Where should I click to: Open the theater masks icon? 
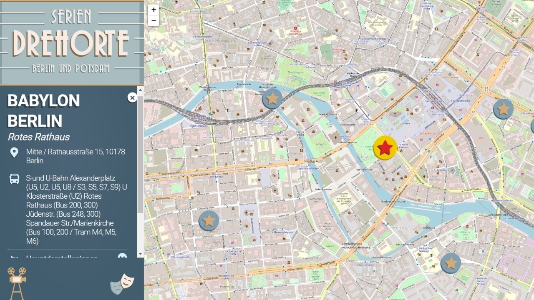tap(122, 284)
